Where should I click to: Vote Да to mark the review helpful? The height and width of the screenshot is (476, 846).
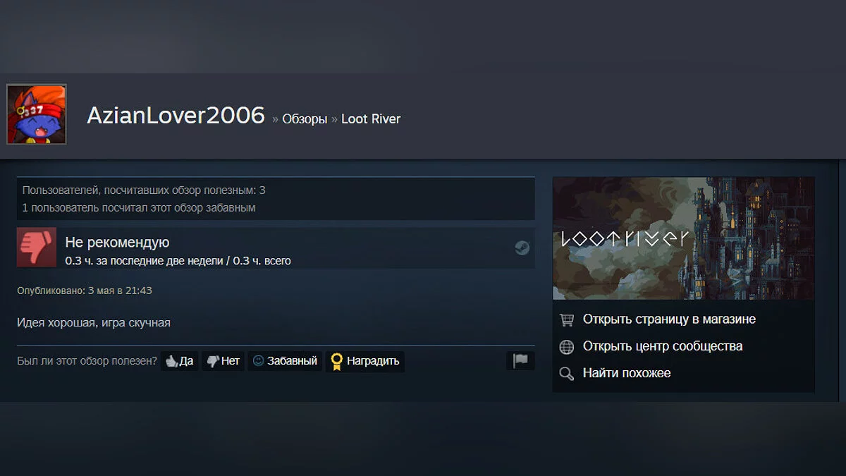coord(179,361)
